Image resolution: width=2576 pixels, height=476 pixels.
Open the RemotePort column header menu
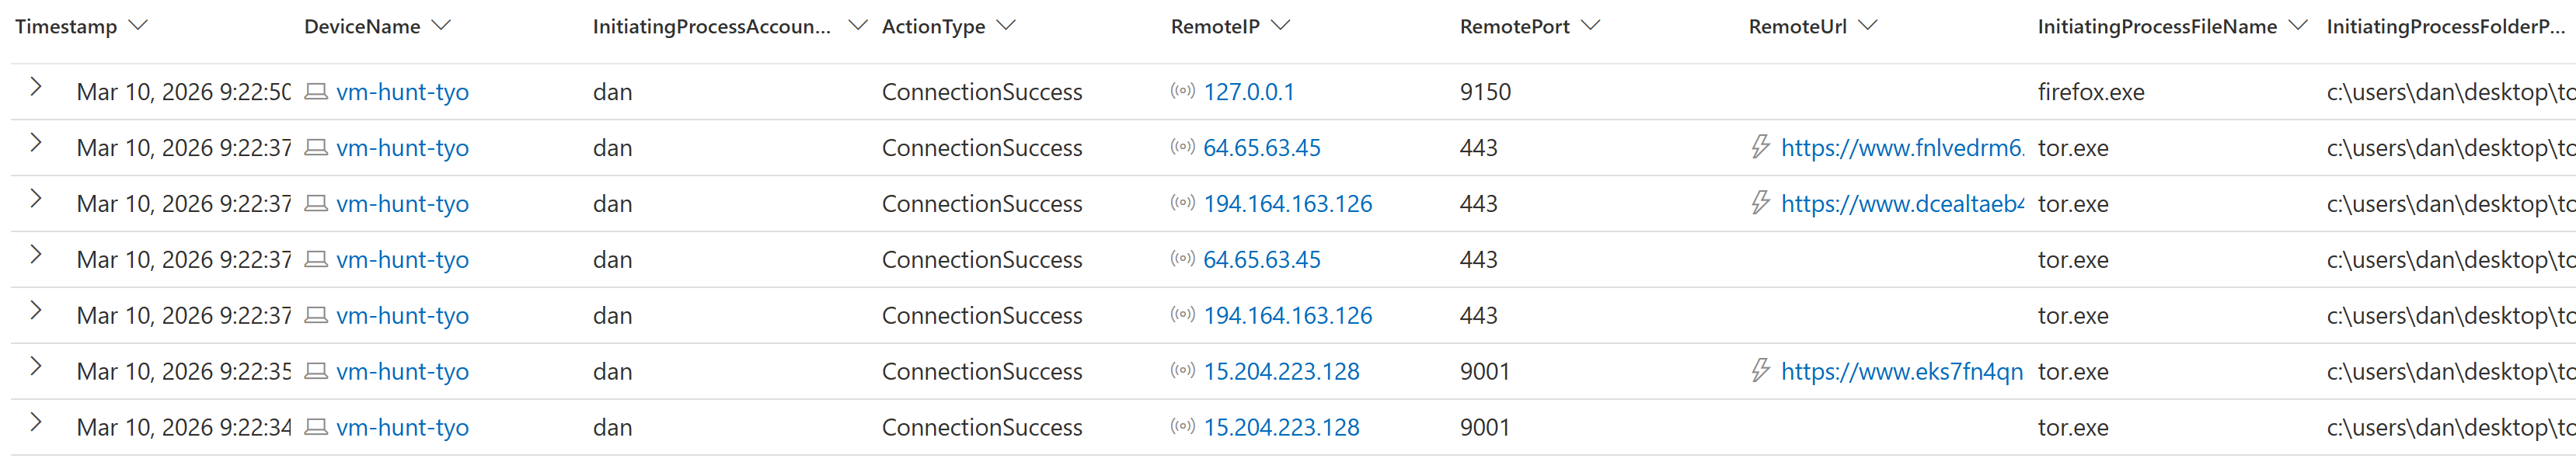click(x=1591, y=25)
